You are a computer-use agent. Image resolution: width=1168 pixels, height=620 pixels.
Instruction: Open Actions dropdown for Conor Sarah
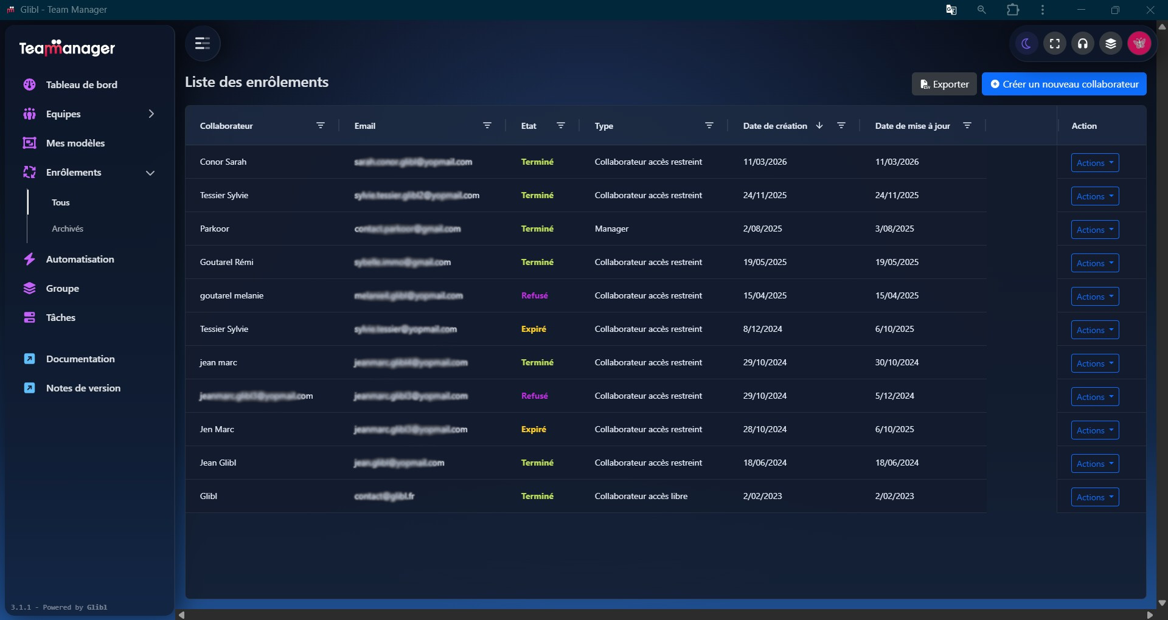(x=1094, y=163)
